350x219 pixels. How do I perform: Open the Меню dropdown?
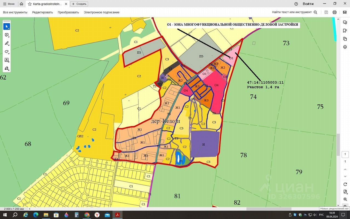(9, 4)
